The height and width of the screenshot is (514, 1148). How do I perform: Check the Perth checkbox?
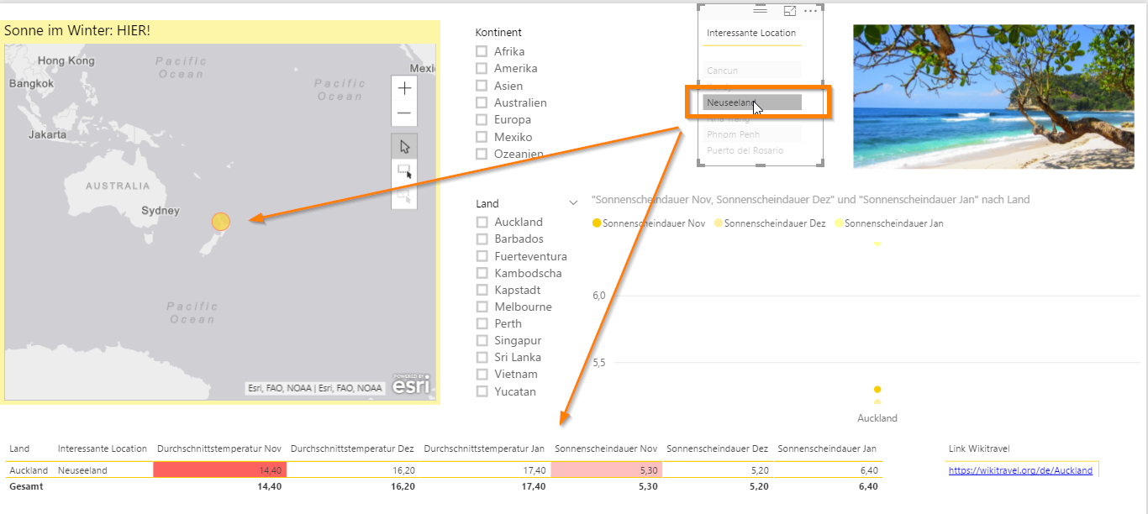[482, 323]
